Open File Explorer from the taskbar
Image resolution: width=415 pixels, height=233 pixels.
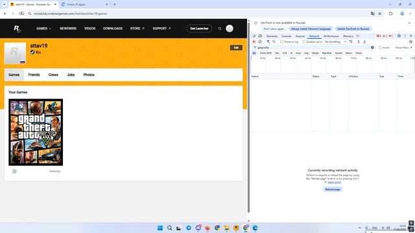click(x=226, y=228)
